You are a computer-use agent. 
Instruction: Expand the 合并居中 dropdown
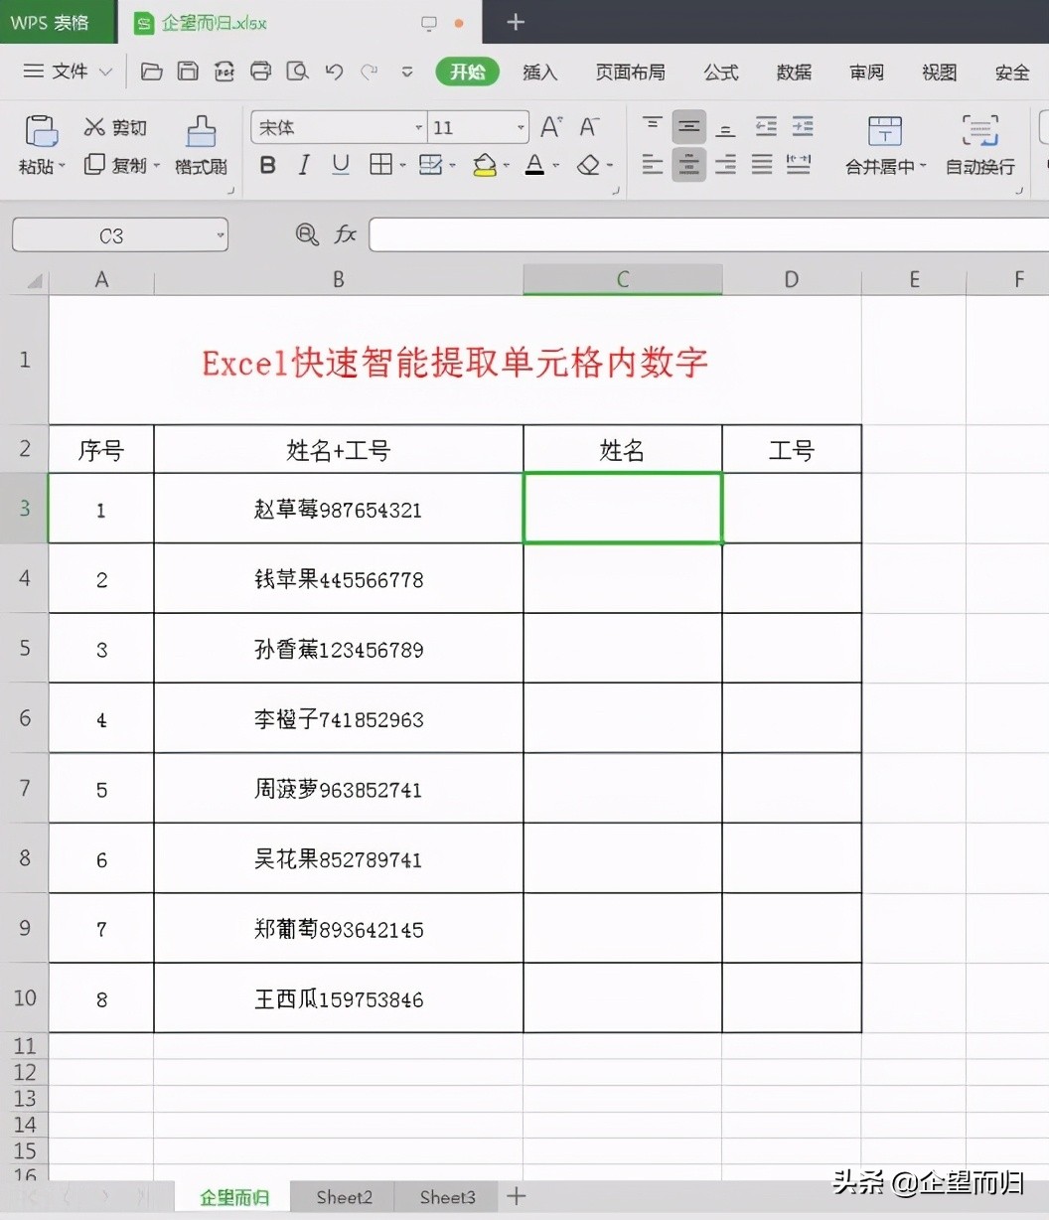922,167
